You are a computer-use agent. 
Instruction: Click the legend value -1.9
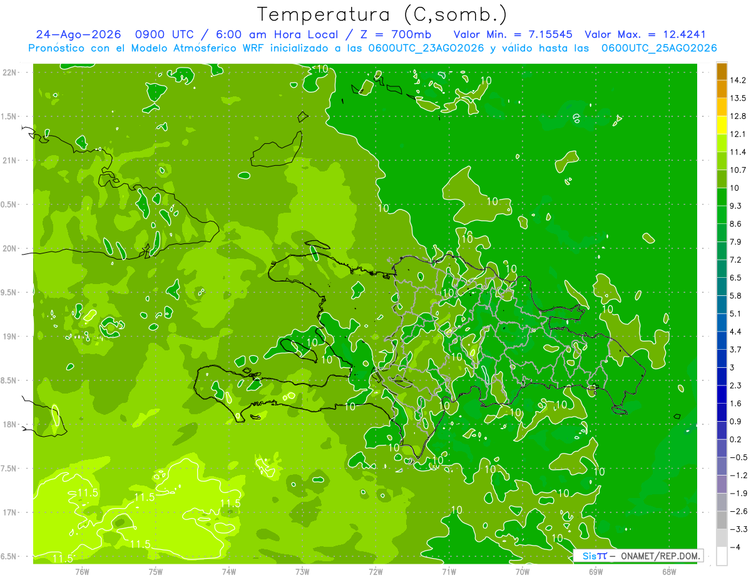[738, 494]
